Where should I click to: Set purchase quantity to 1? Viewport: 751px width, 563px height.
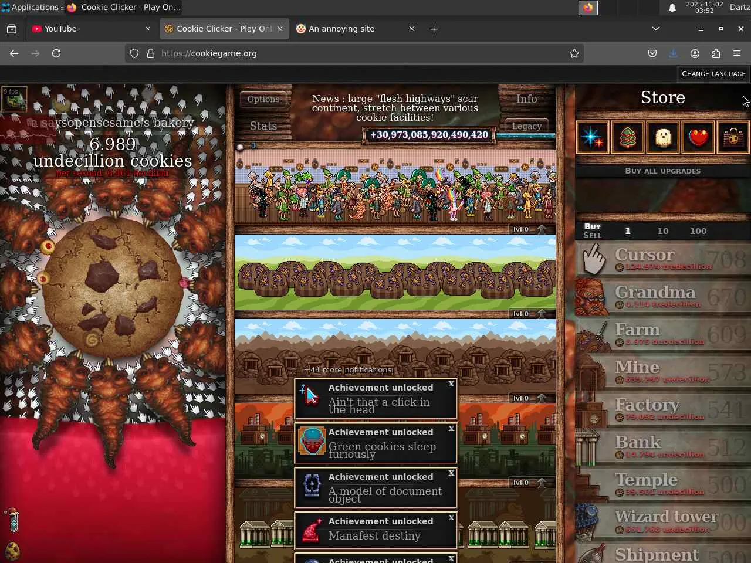pyautogui.click(x=628, y=231)
